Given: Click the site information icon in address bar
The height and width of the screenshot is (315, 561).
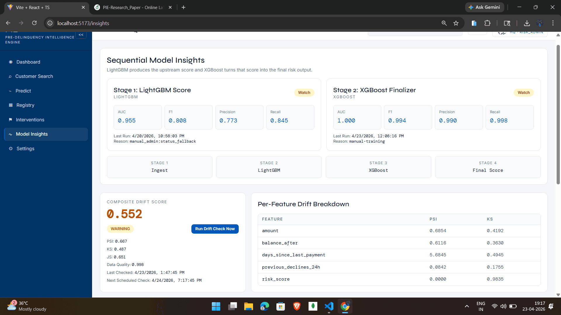Looking at the screenshot, I should pyautogui.click(x=50, y=23).
